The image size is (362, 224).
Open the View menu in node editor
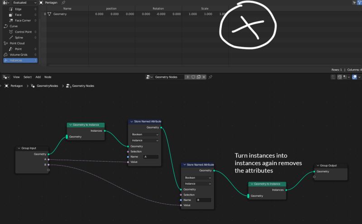tap(16, 77)
